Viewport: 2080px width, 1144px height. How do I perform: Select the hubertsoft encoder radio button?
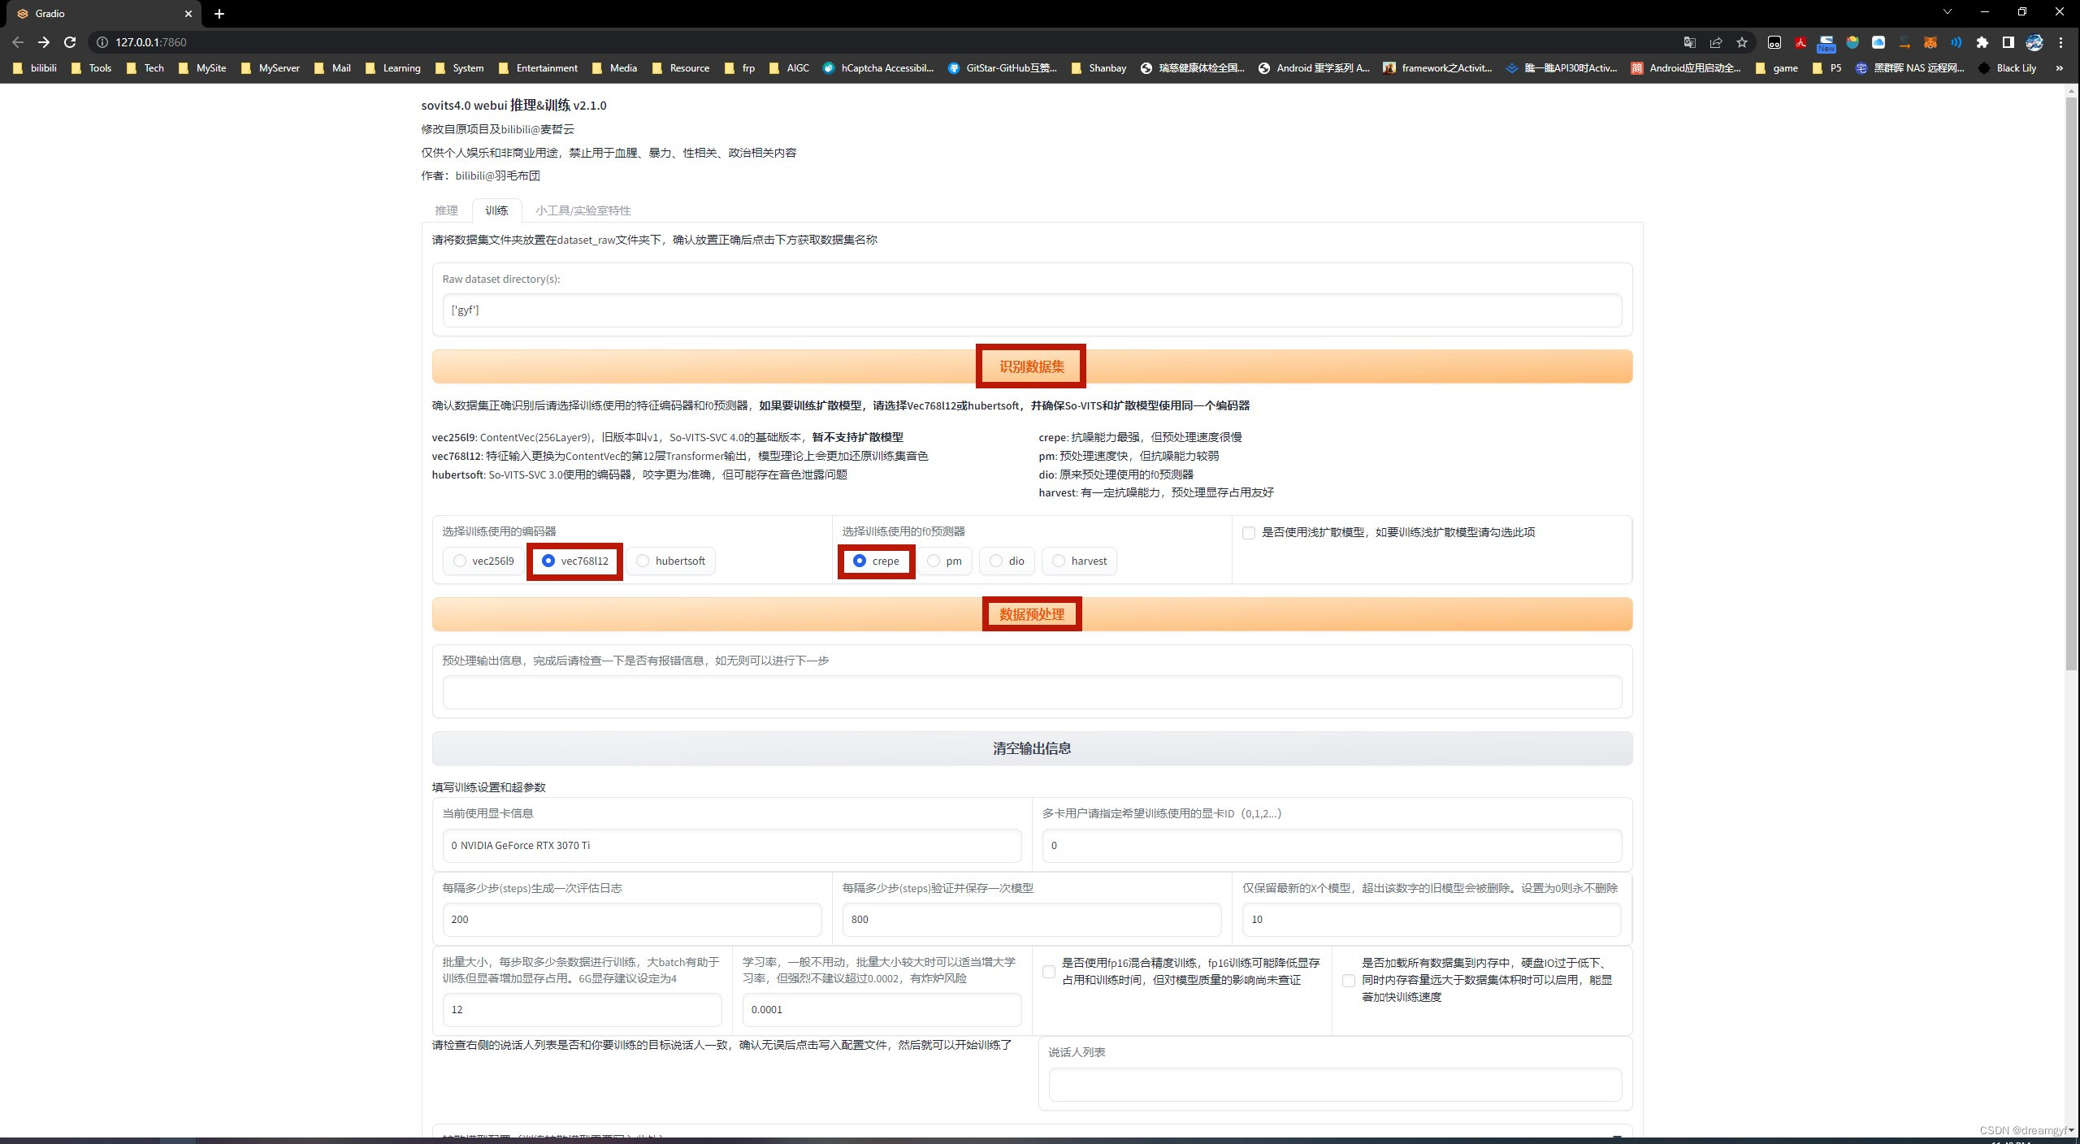[x=643, y=561]
